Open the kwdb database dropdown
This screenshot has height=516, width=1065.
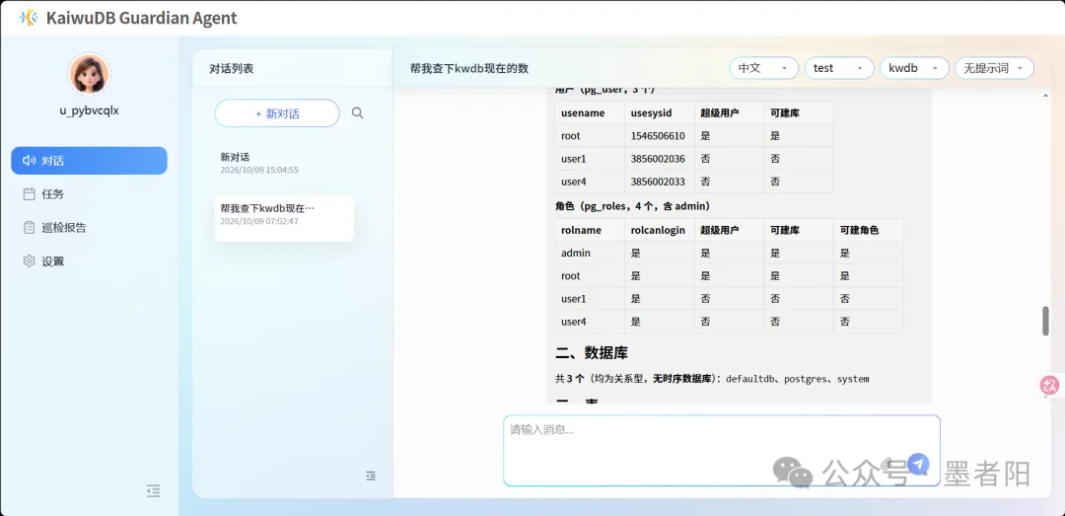click(x=914, y=68)
